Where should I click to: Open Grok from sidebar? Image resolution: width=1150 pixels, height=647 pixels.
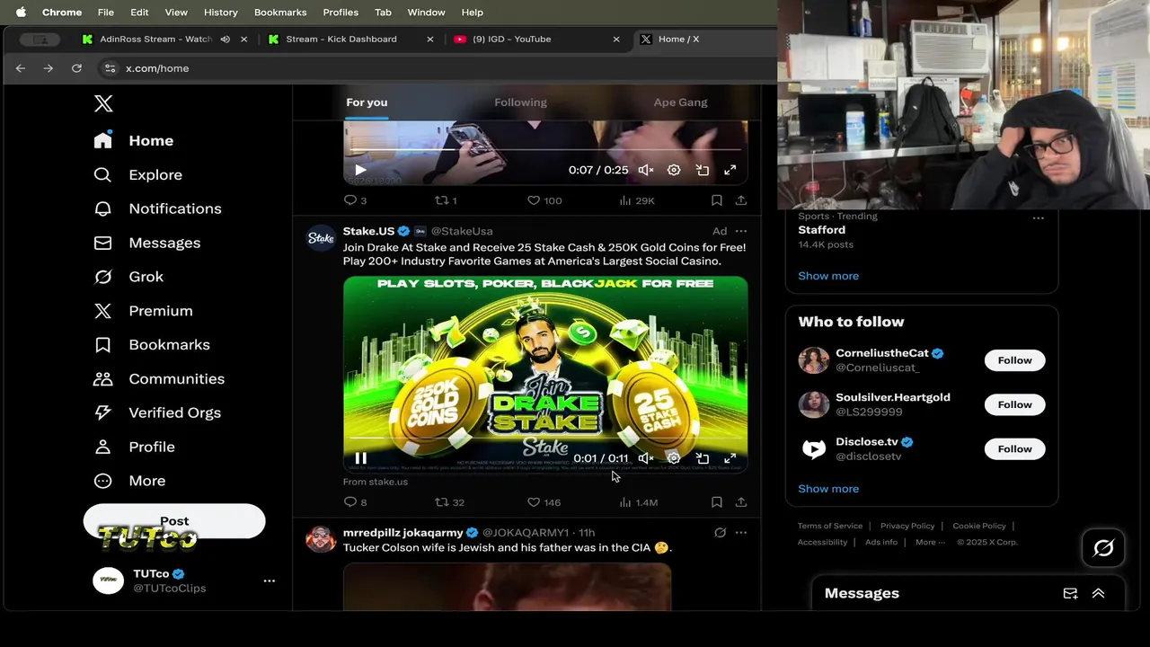coord(128,277)
